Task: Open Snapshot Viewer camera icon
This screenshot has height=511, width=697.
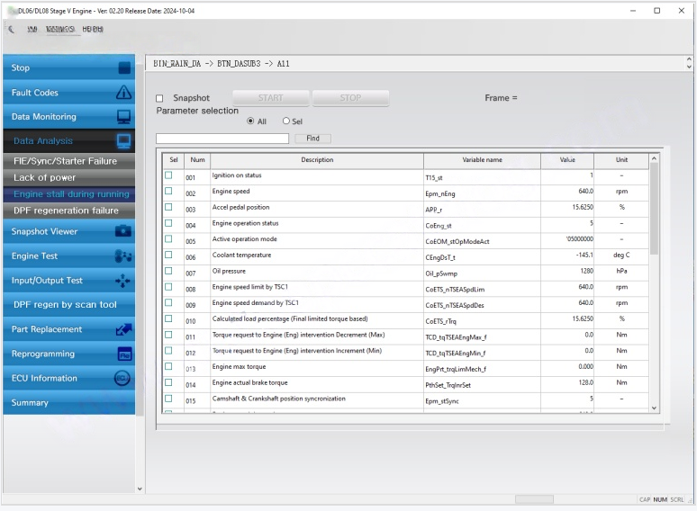Action: [124, 231]
